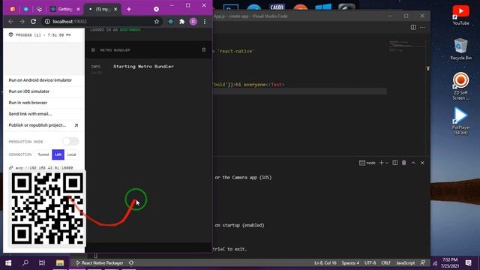This screenshot has height=270, width=480.
Task: Open the Windows notification center
Action: coord(468,262)
